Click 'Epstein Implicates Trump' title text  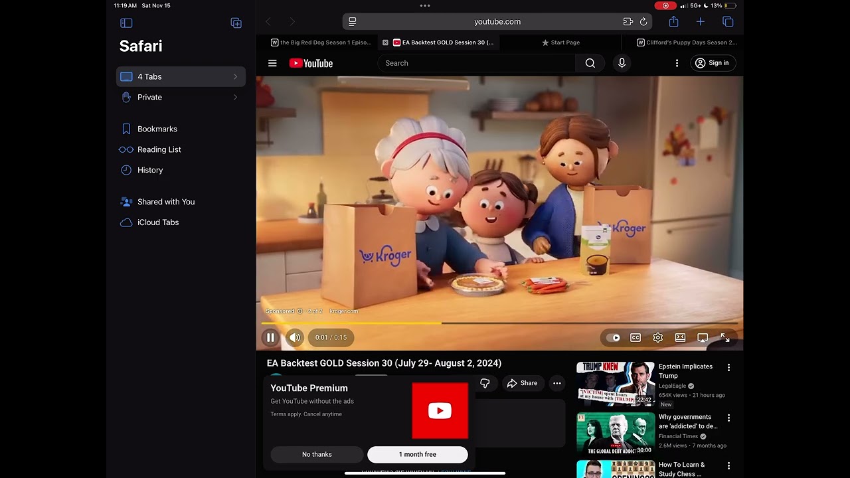tap(685, 371)
